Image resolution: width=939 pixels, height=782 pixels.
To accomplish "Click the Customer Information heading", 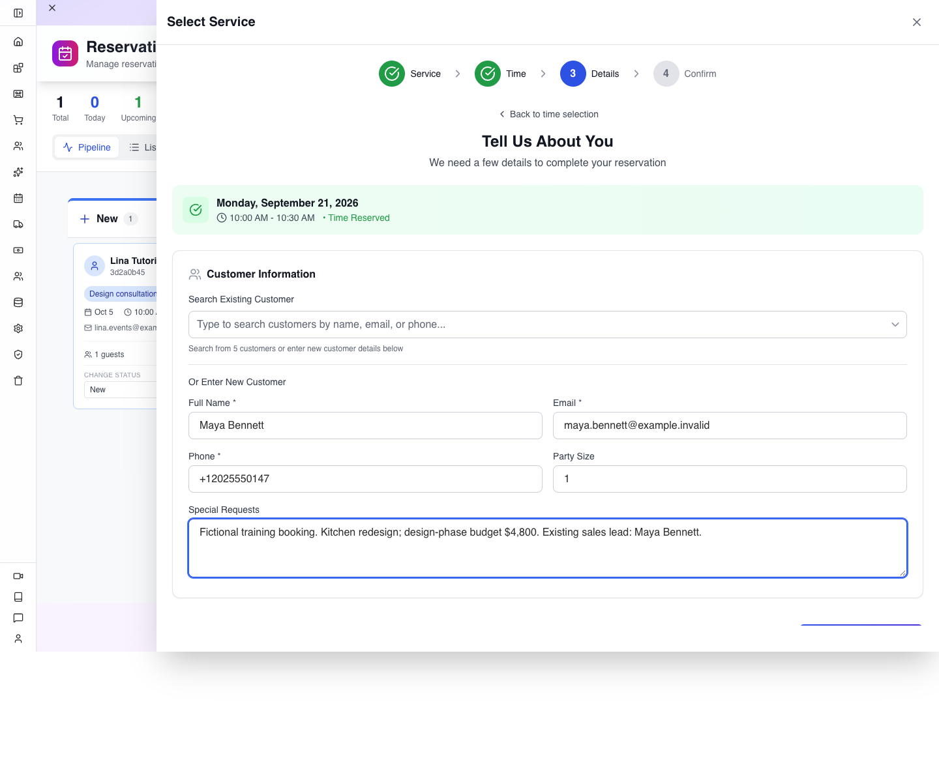I will (261, 274).
